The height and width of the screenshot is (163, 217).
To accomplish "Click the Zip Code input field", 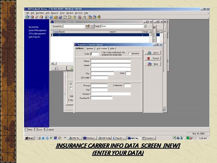I will point(99,78).
